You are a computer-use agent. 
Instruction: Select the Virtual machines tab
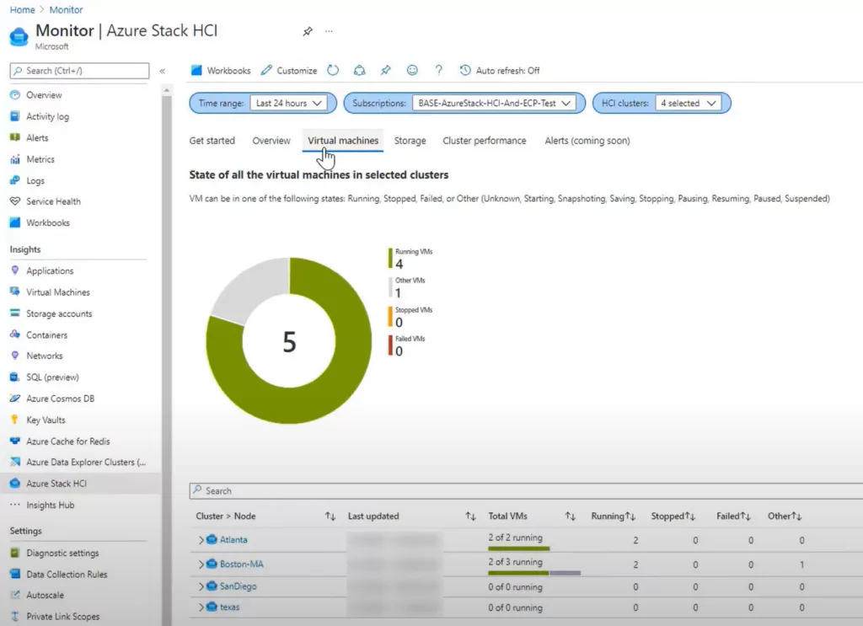[343, 141]
